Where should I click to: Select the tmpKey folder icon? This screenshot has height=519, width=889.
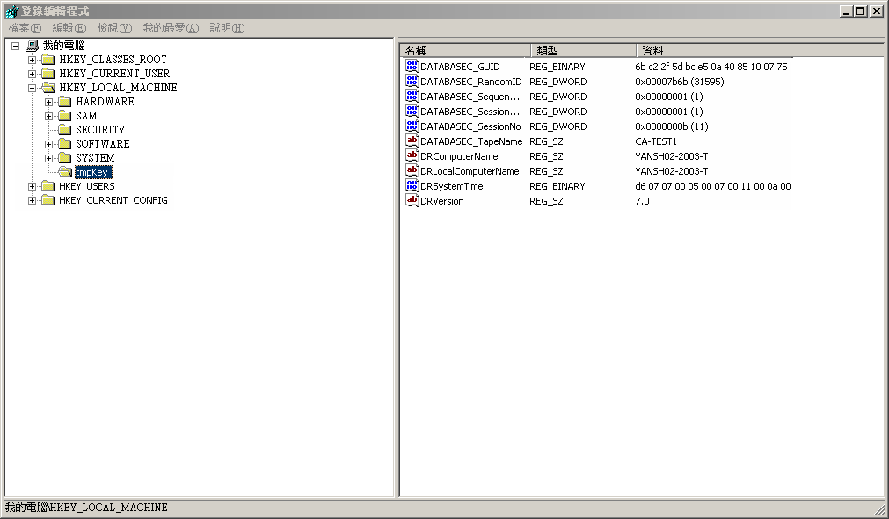[65, 172]
